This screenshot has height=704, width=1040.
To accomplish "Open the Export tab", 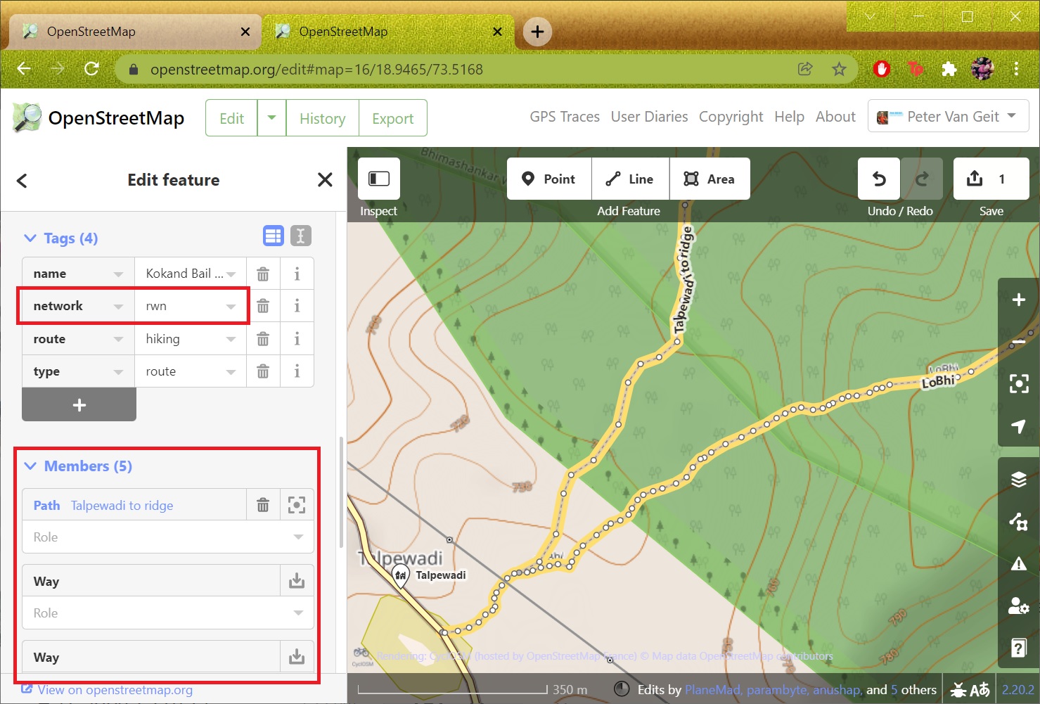I will [x=392, y=118].
